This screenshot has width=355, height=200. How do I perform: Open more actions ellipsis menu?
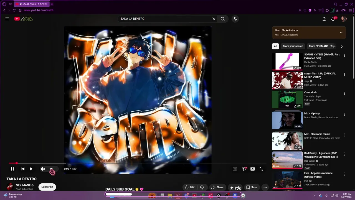(265, 187)
